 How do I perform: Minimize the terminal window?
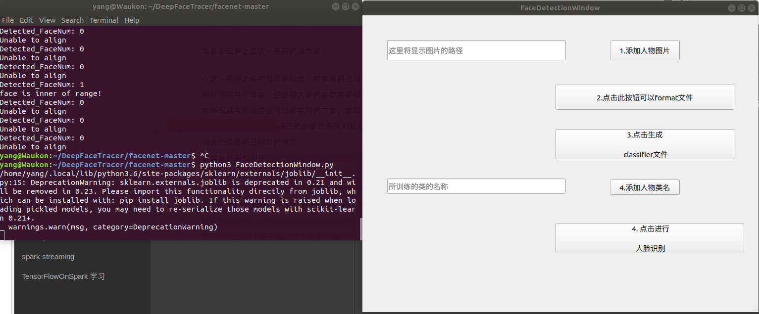point(336,7)
